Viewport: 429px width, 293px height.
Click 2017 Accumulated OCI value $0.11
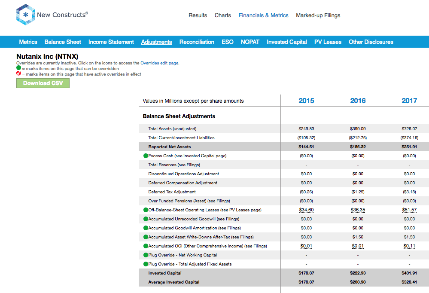pos(409,246)
